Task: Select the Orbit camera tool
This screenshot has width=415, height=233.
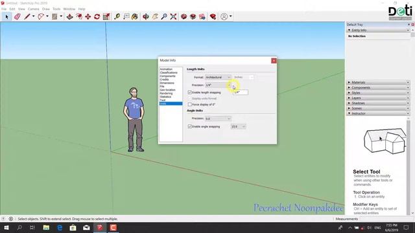Action: click(146, 17)
